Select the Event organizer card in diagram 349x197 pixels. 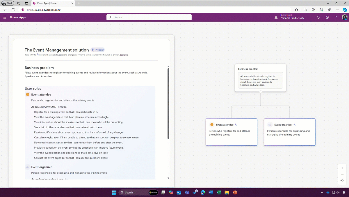pyautogui.click(x=289, y=132)
